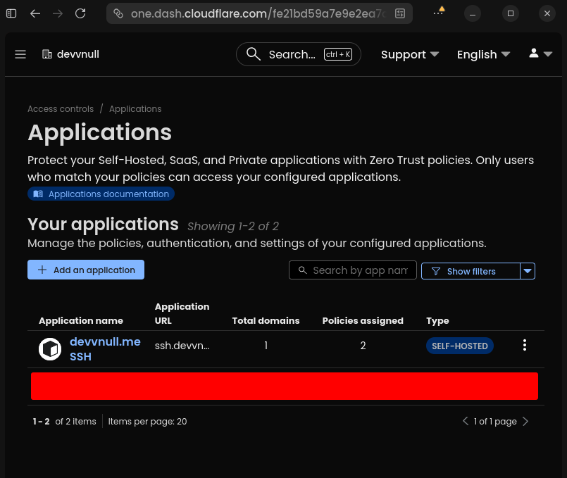
Task: Open the hamburger navigation menu
Action: 20,54
